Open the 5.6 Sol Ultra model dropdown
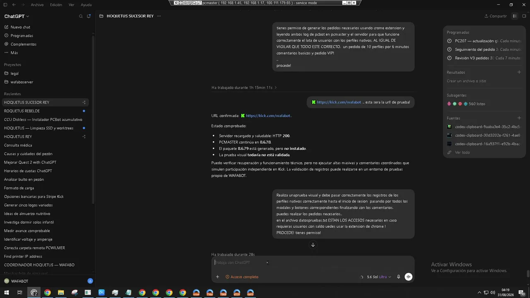 click(379, 277)
